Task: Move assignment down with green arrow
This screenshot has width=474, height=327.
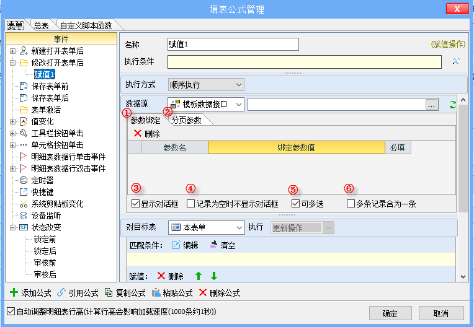Action: (x=214, y=276)
